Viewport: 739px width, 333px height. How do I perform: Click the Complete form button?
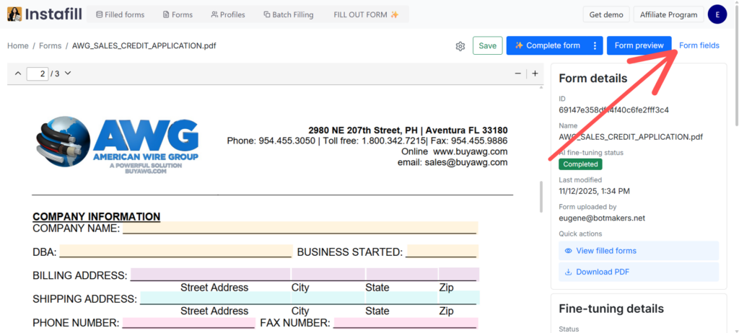tap(547, 46)
